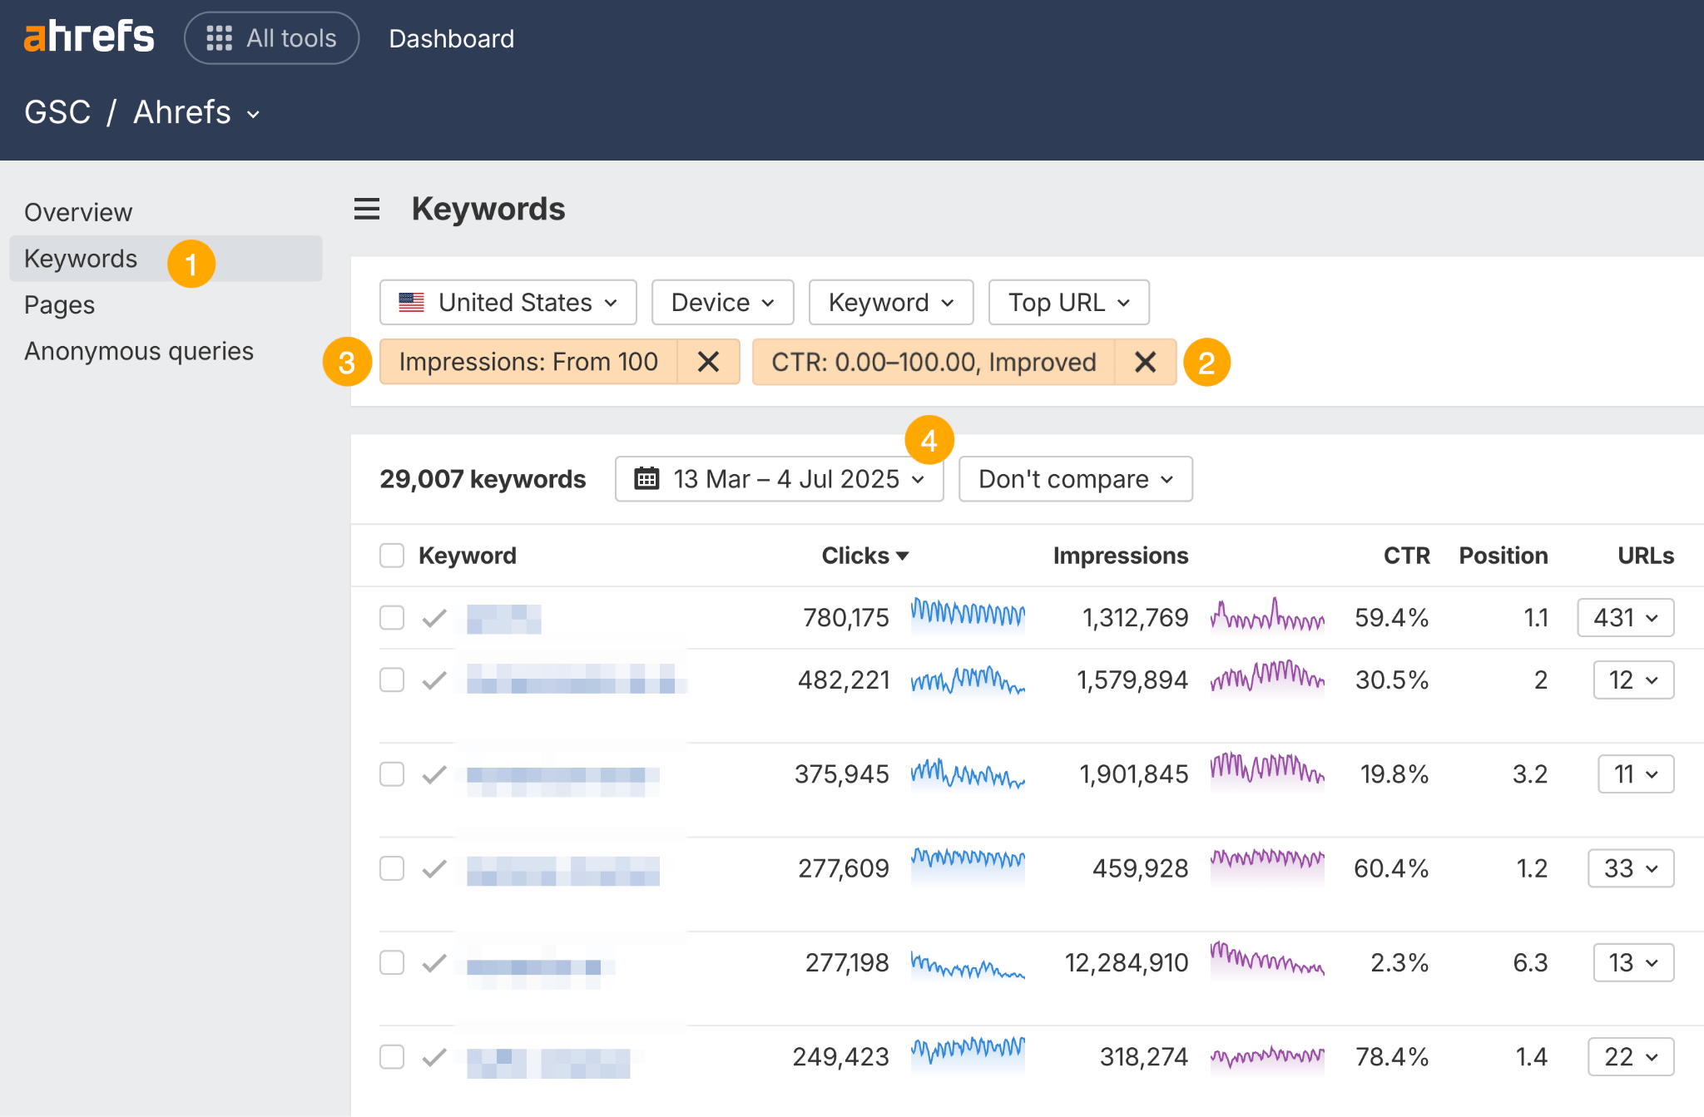
Task: Click the US flag in the country filter
Action: pyautogui.click(x=412, y=302)
